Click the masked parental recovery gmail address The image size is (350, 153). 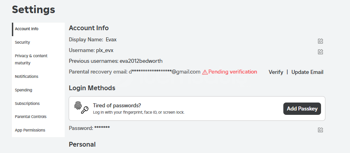point(164,72)
